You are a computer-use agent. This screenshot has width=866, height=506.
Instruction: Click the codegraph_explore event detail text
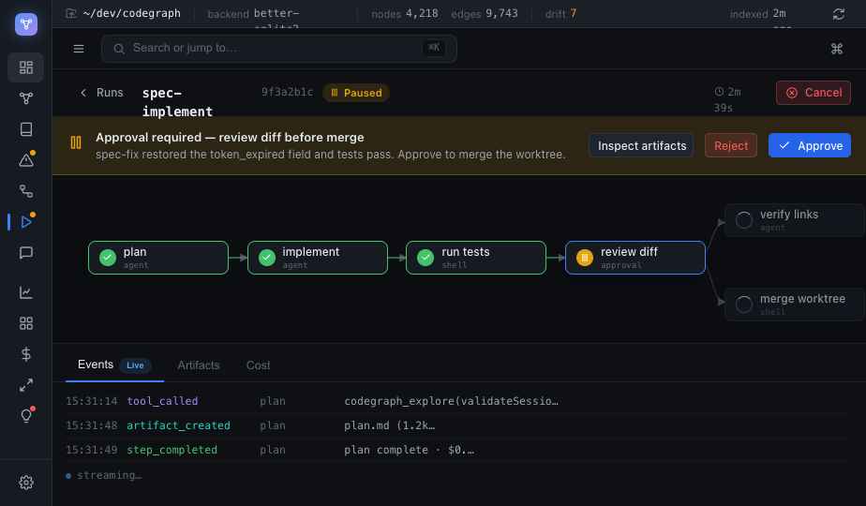451,401
